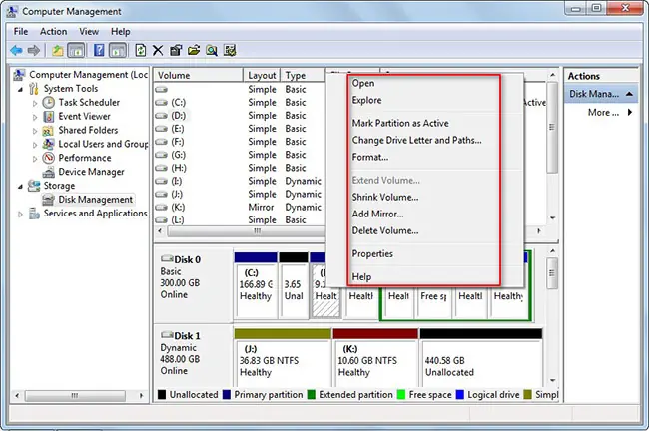Click the Event Viewer icon in tree

(x=49, y=116)
